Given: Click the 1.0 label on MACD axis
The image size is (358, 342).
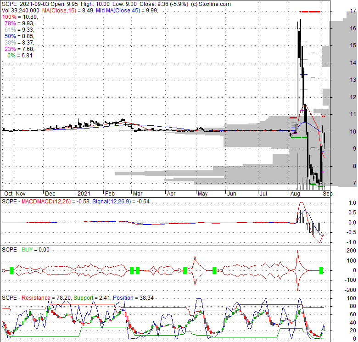Looking at the screenshot, I should (x=352, y=203).
